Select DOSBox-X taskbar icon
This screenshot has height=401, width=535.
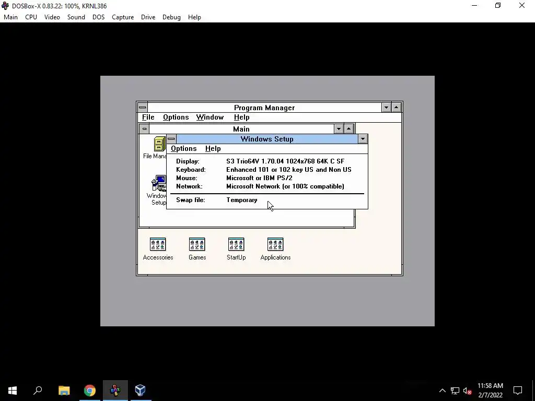pos(115,391)
